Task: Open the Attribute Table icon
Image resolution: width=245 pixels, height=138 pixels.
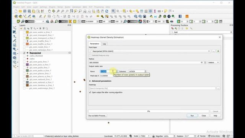Action: click(x=142, y=11)
